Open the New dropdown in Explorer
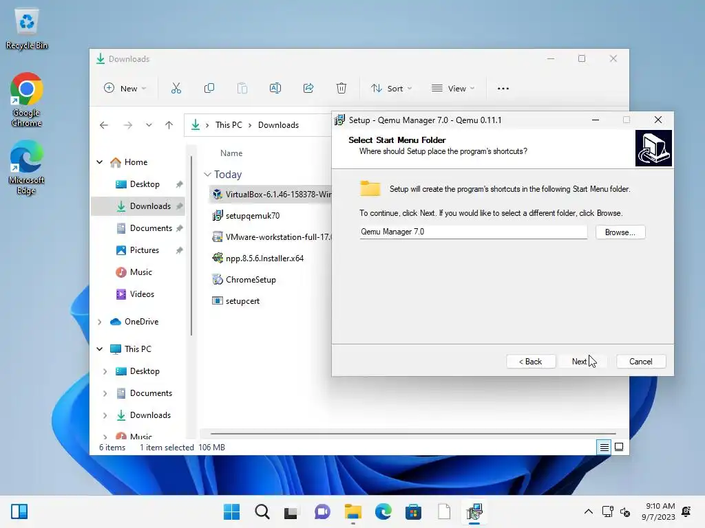Image resolution: width=705 pixels, height=528 pixels. 125,89
